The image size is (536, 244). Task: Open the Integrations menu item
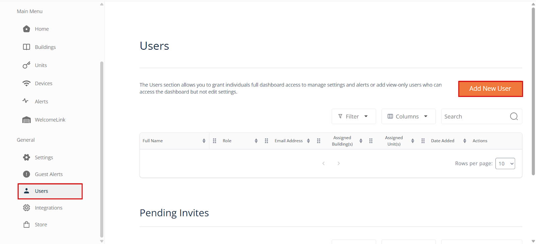click(x=49, y=208)
